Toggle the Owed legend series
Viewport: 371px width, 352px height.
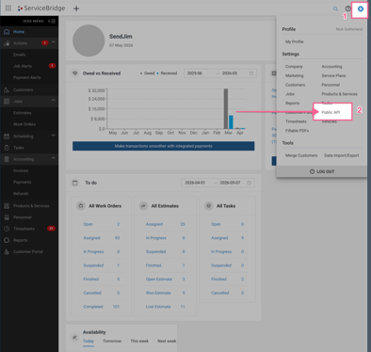pyautogui.click(x=148, y=73)
